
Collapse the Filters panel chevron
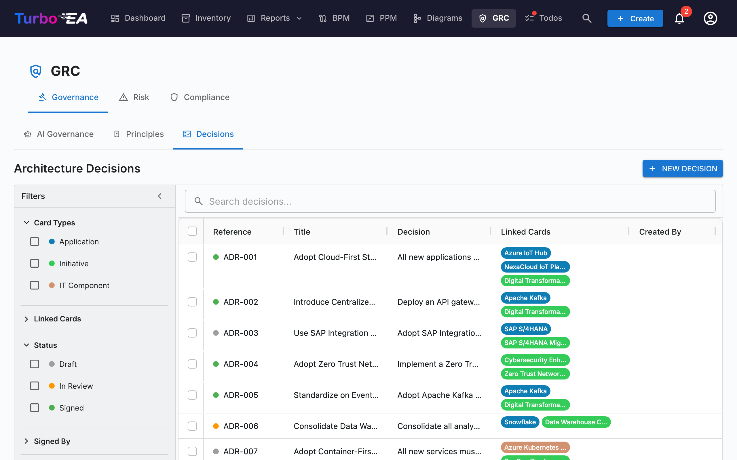pos(159,196)
